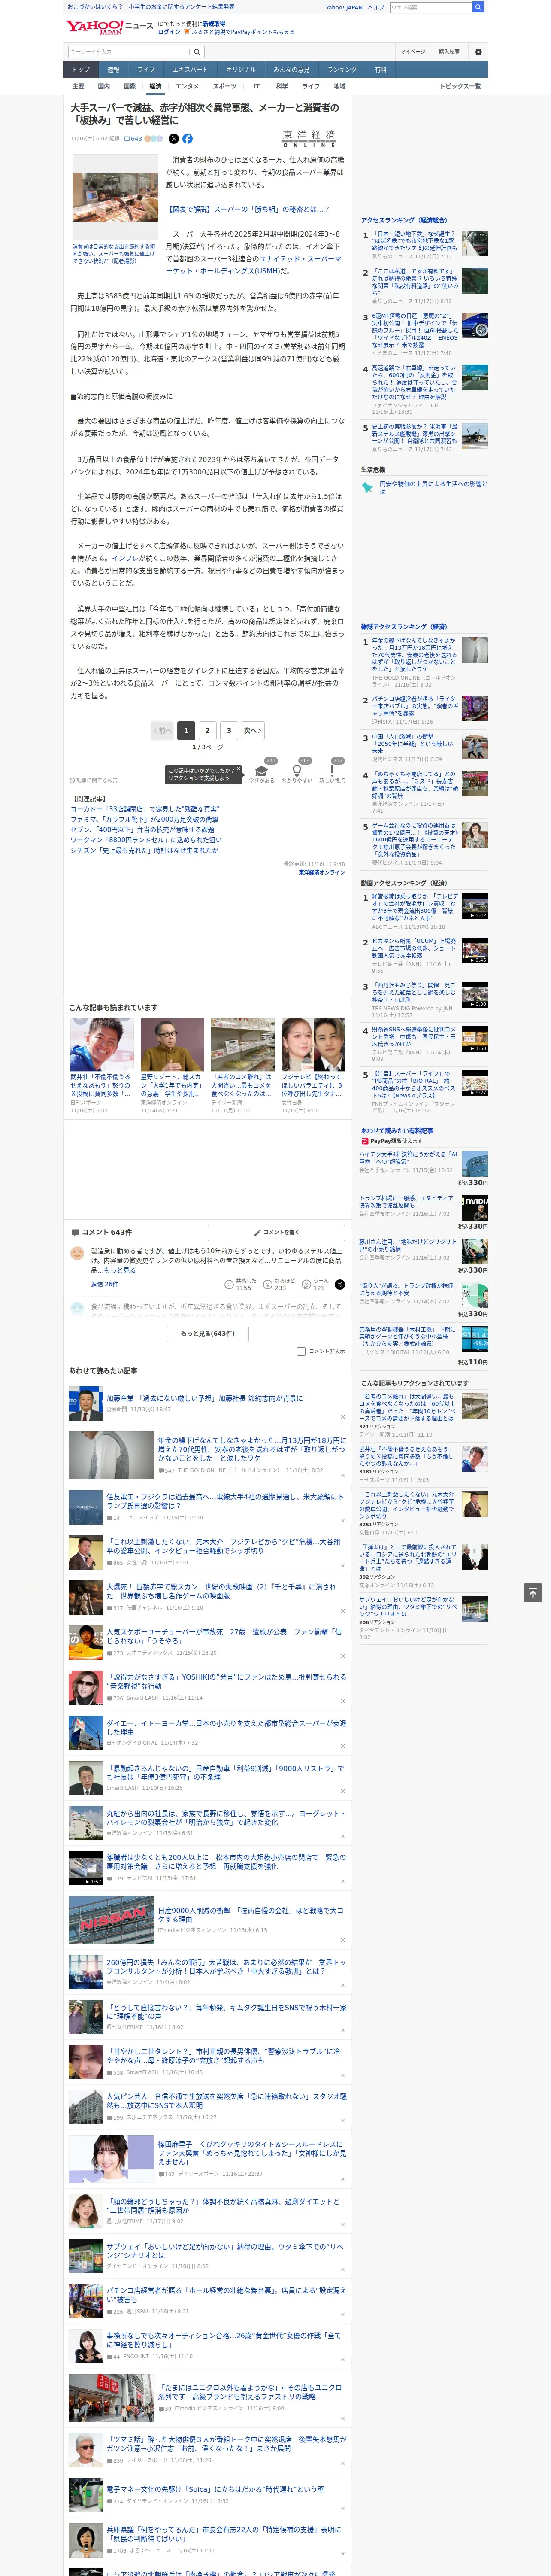The height and width of the screenshot is (2576, 551).
Task: Open the 図表で解説 スーパーの勝ち組 link
Action: pyautogui.click(x=249, y=209)
